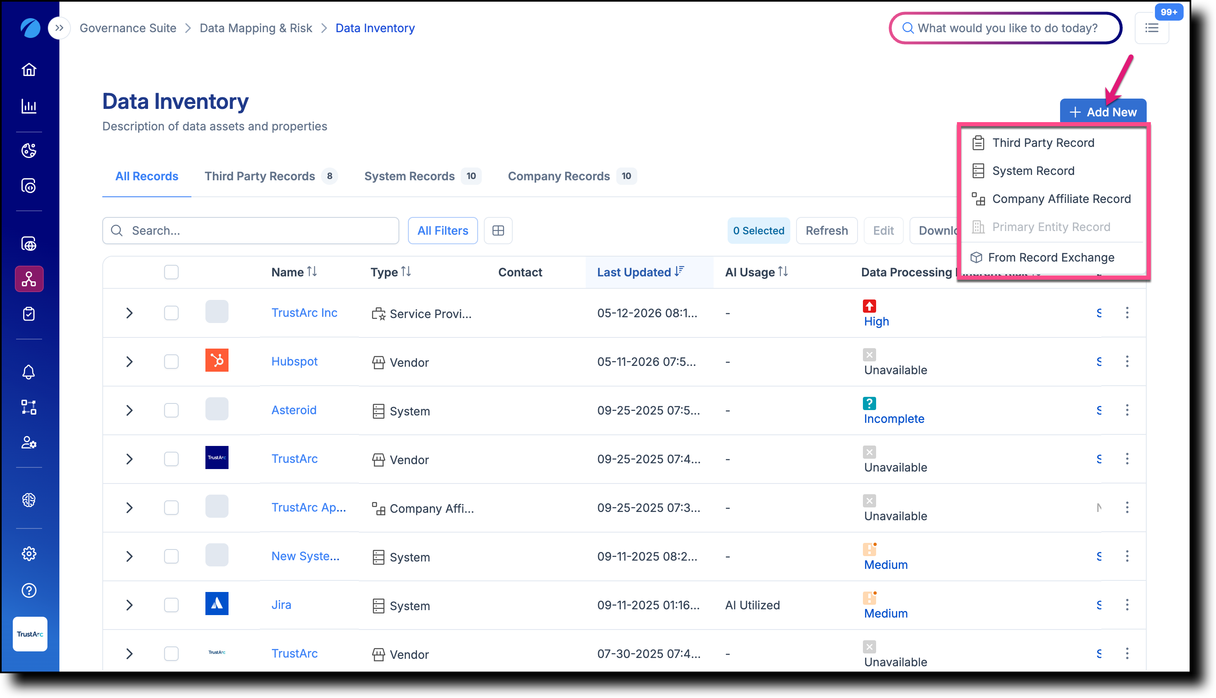Open the Hubspot record link
The width and height of the screenshot is (1216, 698).
pyautogui.click(x=294, y=361)
